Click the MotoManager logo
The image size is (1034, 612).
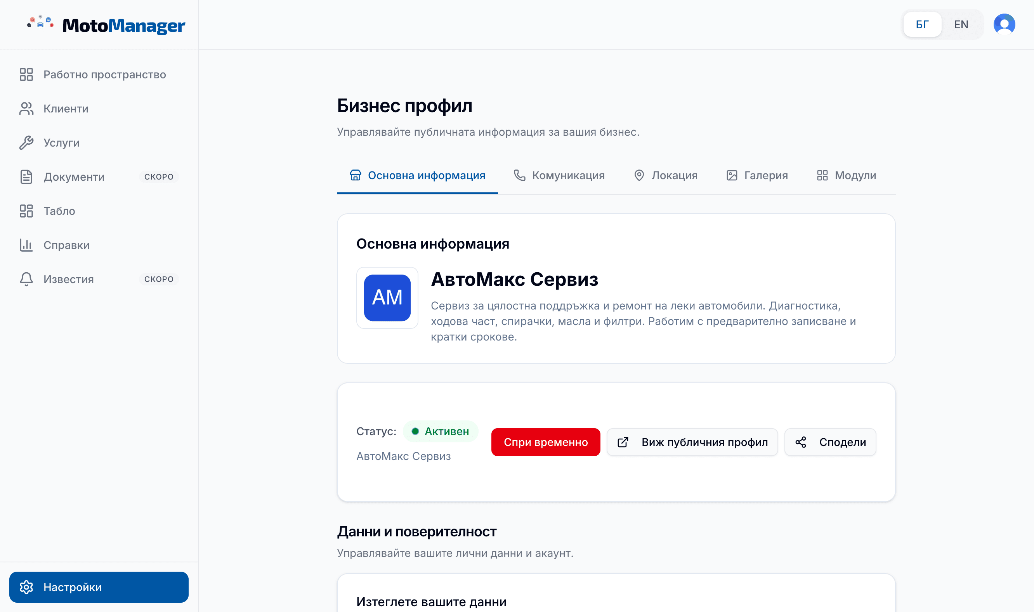[x=106, y=25]
